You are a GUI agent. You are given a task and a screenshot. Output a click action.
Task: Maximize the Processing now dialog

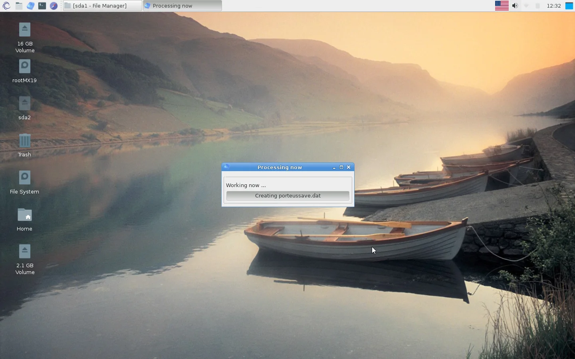(341, 168)
